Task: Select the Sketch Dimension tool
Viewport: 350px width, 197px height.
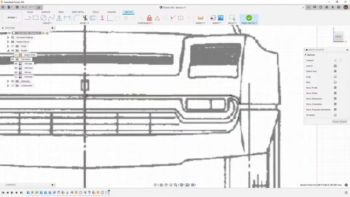Action: coord(67,18)
